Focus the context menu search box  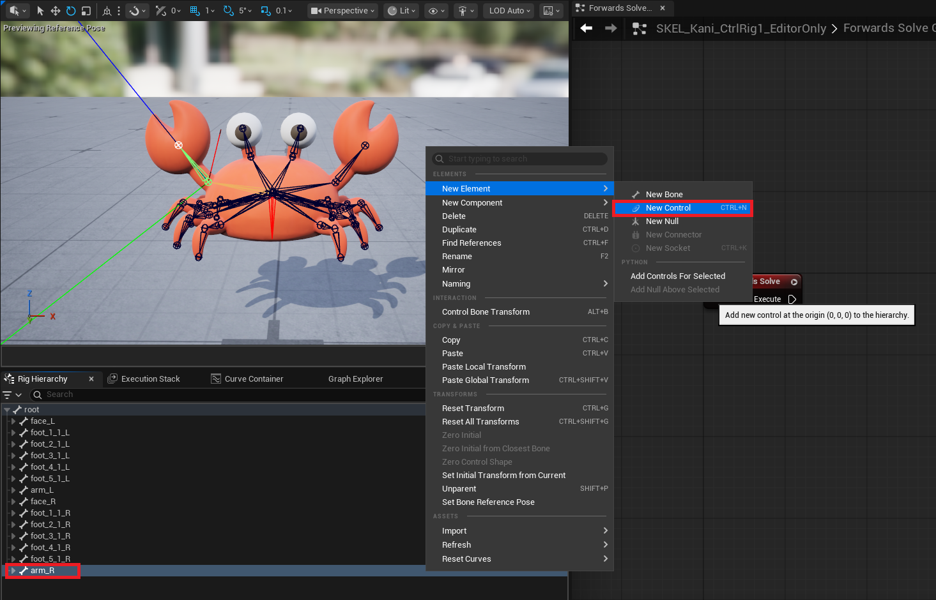[520, 159]
